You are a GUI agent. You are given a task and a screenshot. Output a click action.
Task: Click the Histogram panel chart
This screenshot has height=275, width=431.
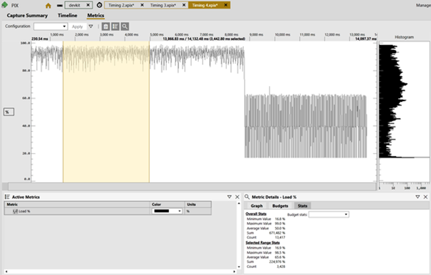404,112
